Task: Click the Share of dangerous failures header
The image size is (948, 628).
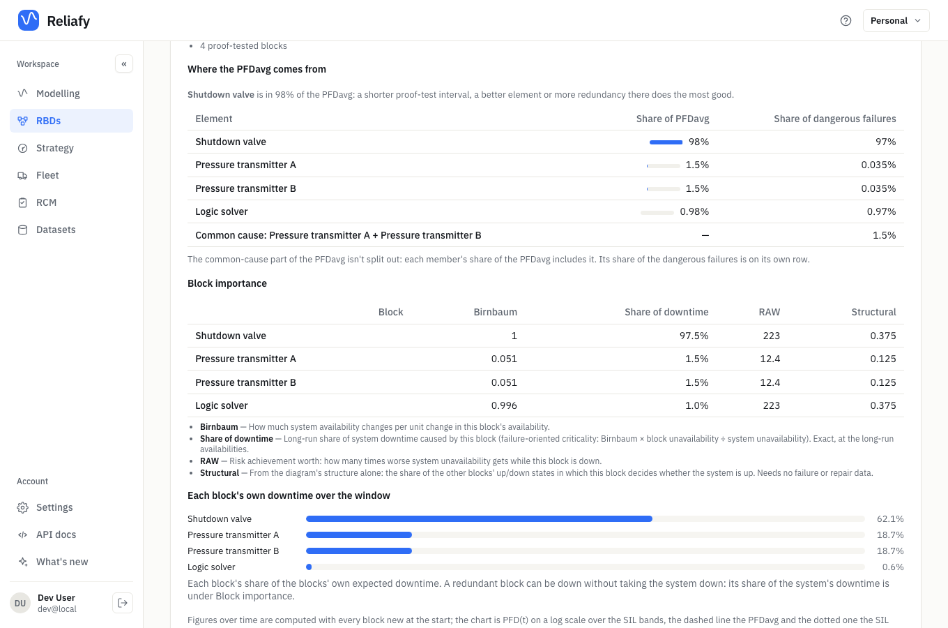Action: pyautogui.click(x=835, y=119)
